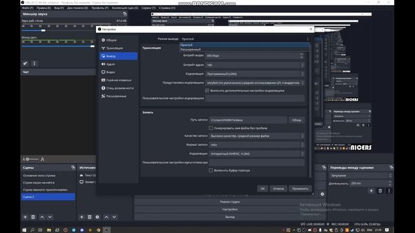Open Windows taskbar search
Image resolution: width=415 pixels, height=233 pixels.
click(x=32, y=230)
